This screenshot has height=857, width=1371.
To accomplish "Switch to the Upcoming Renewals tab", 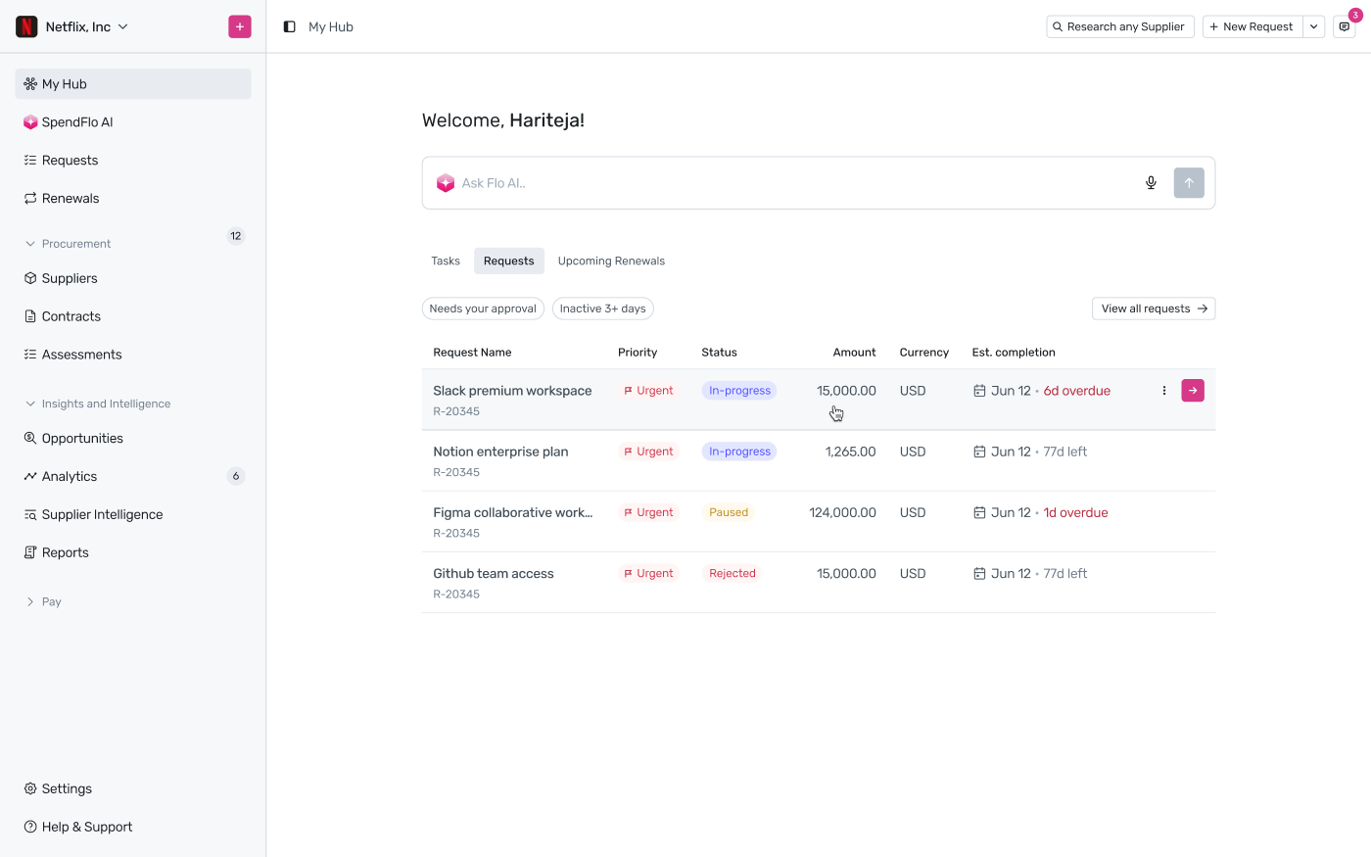I will [611, 261].
